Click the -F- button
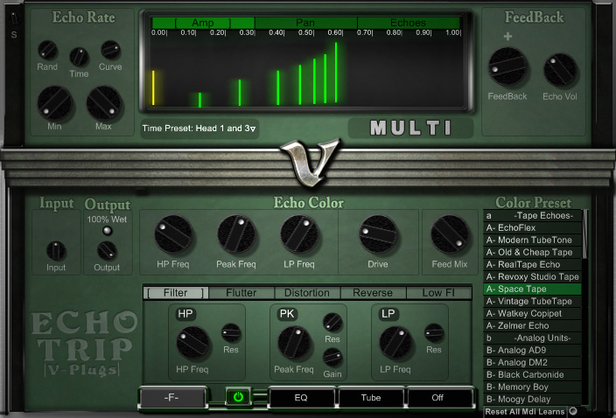Screen dimensions: 616x418 pyautogui.click(x=171, y=398)
